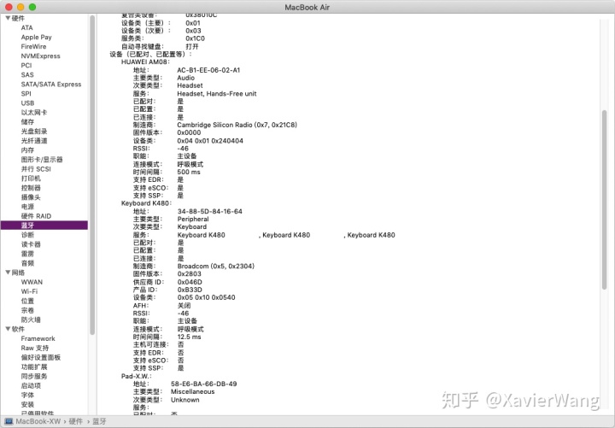This screenshot has height=428, width=615.
Task: Select 偏好设置面板 under 软件
Action: click(40, 357)
